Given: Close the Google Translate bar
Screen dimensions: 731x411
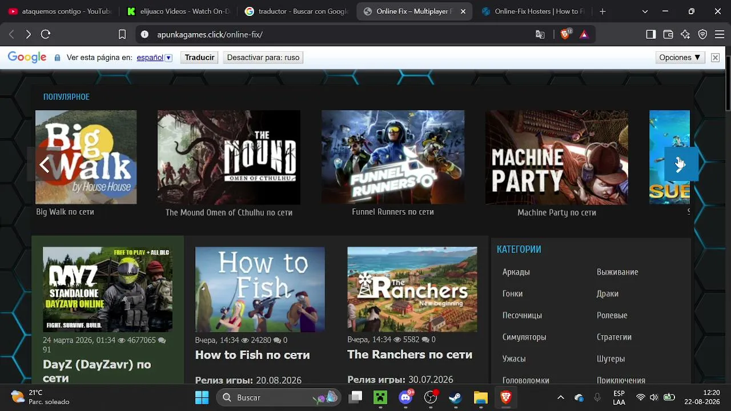Looking at the screenshot, I should [715, 58].
